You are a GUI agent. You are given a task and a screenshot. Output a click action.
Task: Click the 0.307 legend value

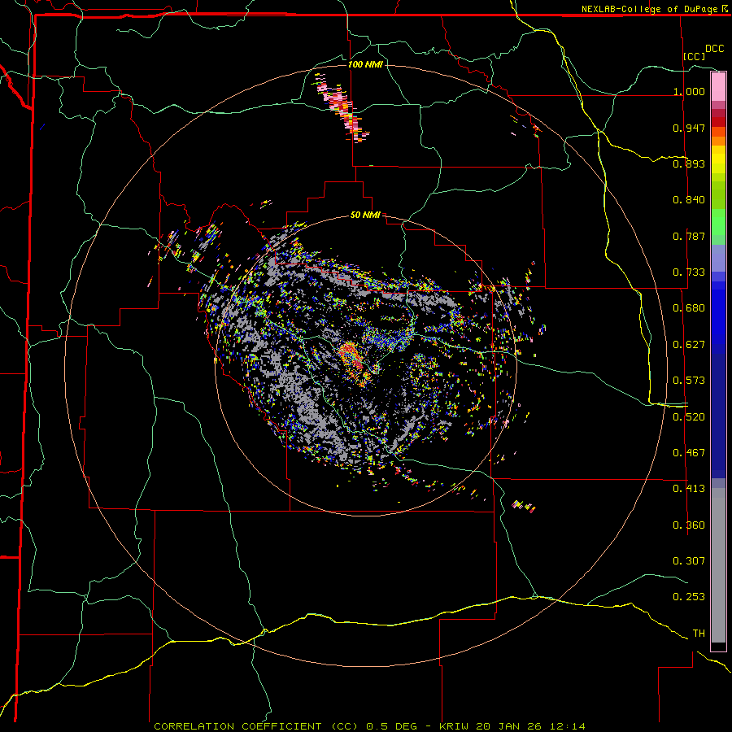[689, 560]
